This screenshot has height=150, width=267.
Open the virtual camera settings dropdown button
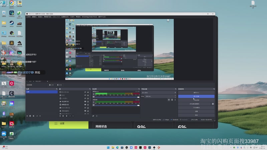click(213, 104)
